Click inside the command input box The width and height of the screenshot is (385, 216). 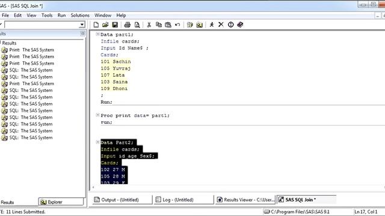point(42,25)
